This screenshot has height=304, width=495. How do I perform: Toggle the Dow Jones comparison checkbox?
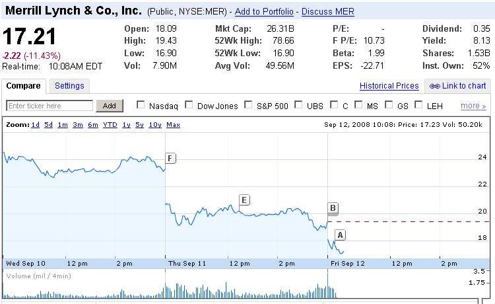[x=189, y=105]
